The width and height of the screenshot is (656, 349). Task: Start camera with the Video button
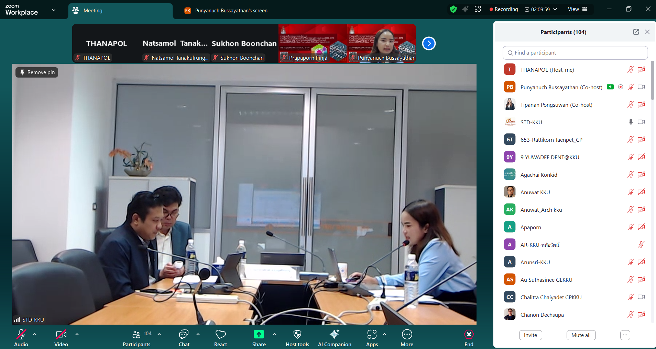(x=61, y=338)
